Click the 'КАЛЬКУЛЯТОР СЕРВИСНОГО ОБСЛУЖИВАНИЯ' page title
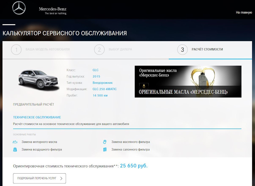 (x=65, y=33)
